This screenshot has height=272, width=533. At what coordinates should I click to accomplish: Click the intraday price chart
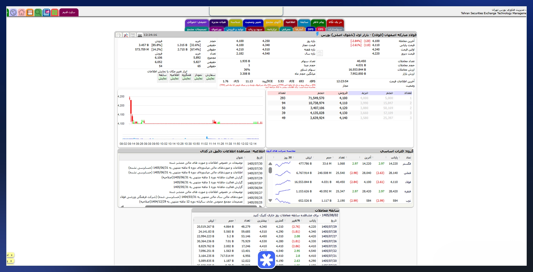[191, 118]
